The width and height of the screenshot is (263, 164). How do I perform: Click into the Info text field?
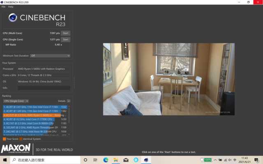pyautogui.click(x=44, y=88)
